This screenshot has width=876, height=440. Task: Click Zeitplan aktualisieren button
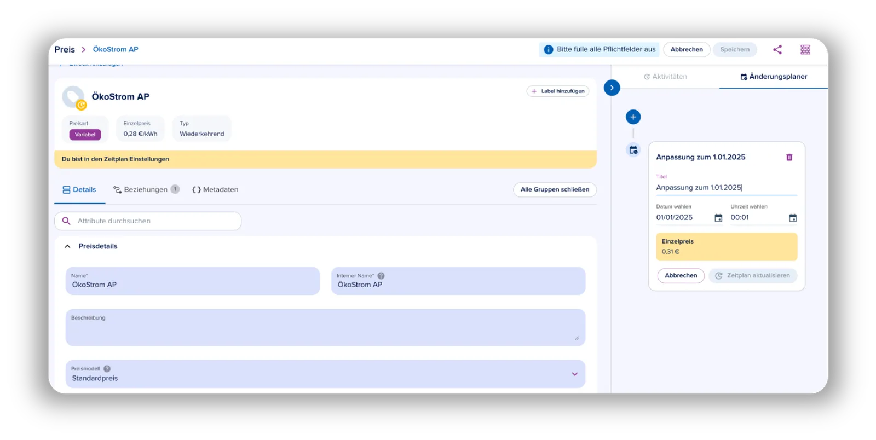pyautogui.click(x=753, y=276)
